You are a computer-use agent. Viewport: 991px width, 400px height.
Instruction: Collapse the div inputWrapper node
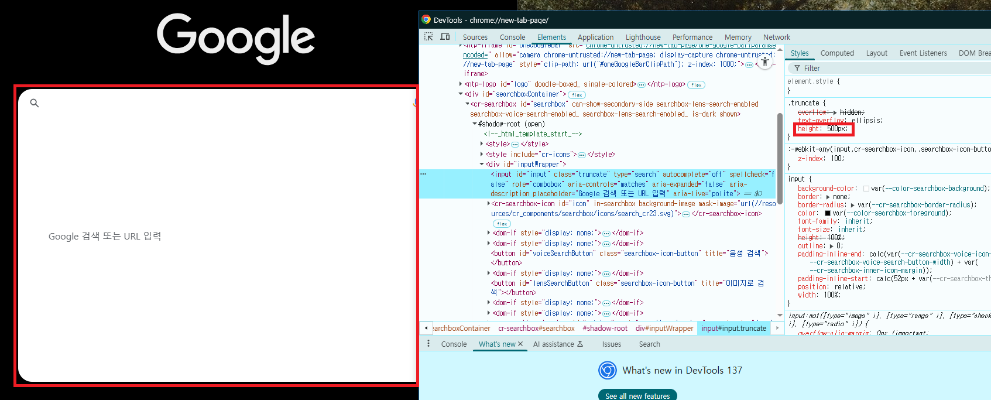(482, 165)
